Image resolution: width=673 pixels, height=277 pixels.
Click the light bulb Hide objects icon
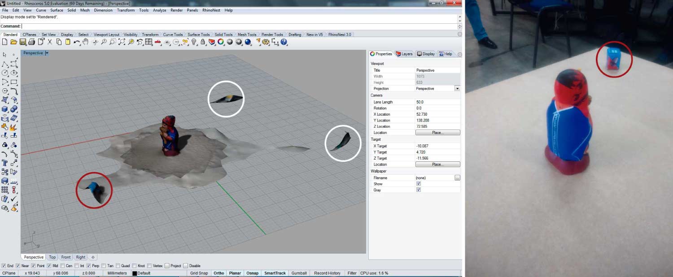coord(194,42)
